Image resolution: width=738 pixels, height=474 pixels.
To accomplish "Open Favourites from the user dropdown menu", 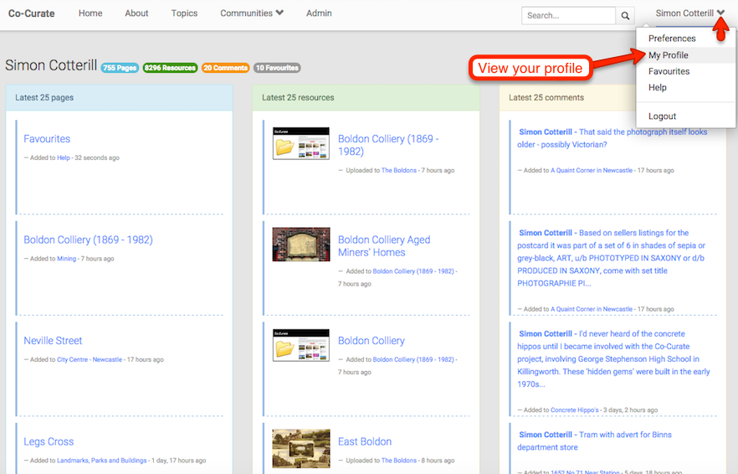I will click(669, 71).
